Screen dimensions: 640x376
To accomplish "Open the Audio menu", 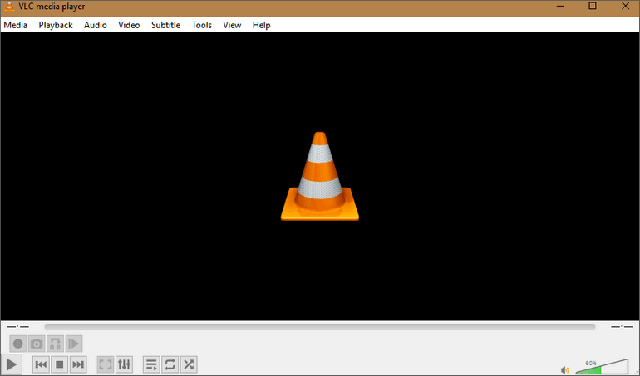I will (95, 25).
